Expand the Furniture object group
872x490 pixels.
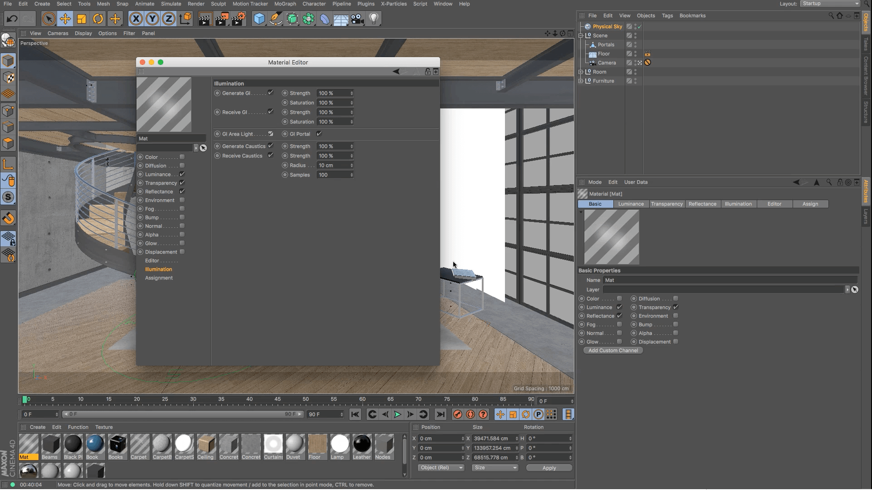pos(581,81)
